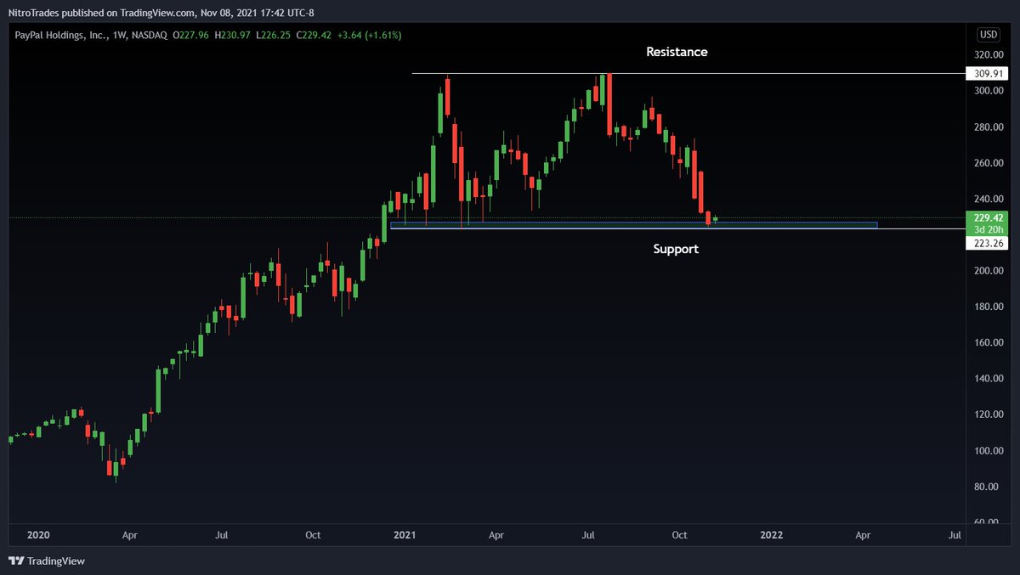Click the 140.00 price axis label
Screen dimensions: 1020x575
(988, 379)
